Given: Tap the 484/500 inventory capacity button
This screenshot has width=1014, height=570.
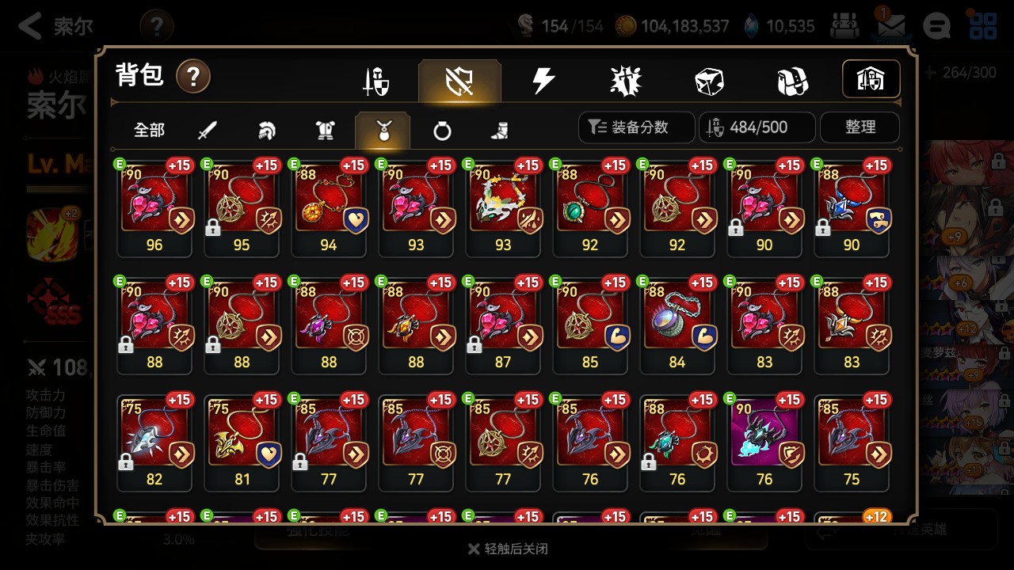Looking at the screenshot, I should pos(757,127).
